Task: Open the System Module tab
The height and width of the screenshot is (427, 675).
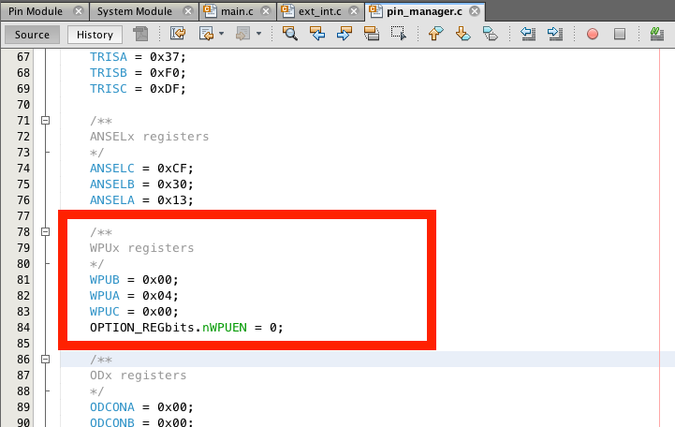Action: [134, 11]
